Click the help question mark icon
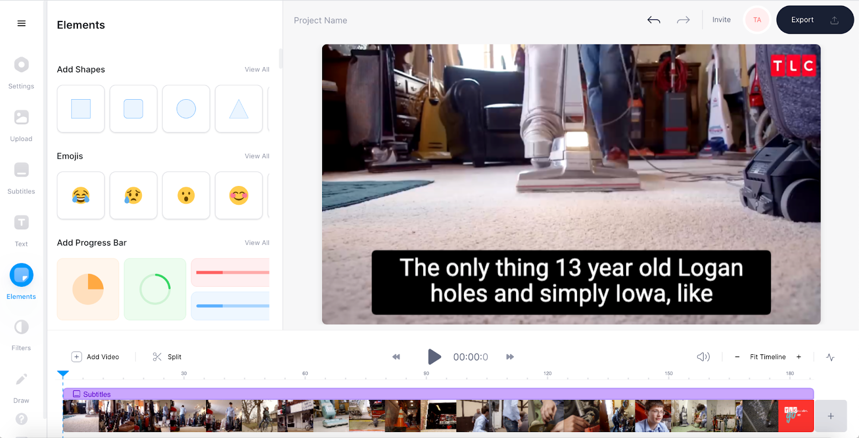Image resolution: width=859 pixels, height=438 pixels. coord(21,419)
